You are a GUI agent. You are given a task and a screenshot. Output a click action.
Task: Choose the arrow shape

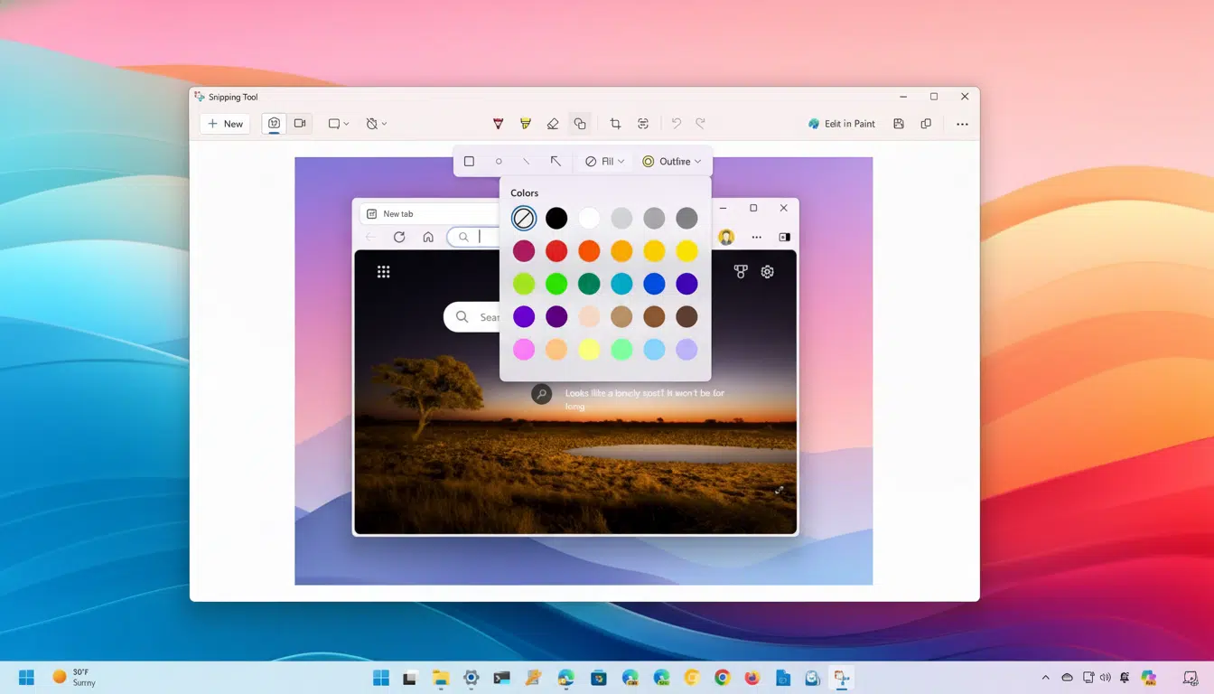coord(556,162)
